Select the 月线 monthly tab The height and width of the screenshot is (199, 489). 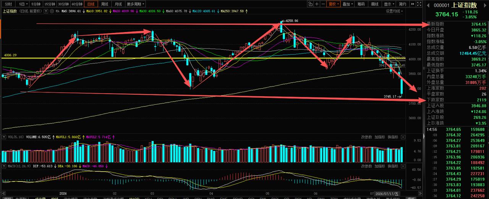click(118, 4)
